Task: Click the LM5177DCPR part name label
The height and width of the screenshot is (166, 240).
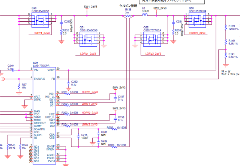Action: [41, 66]
